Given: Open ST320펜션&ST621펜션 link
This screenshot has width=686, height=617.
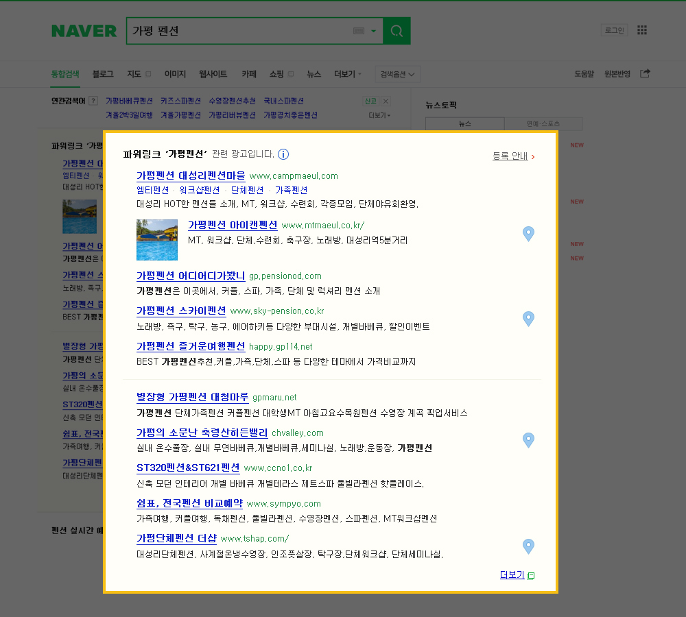Looking at the screenshot, I should pyautogui.click(x=188, y=468).
